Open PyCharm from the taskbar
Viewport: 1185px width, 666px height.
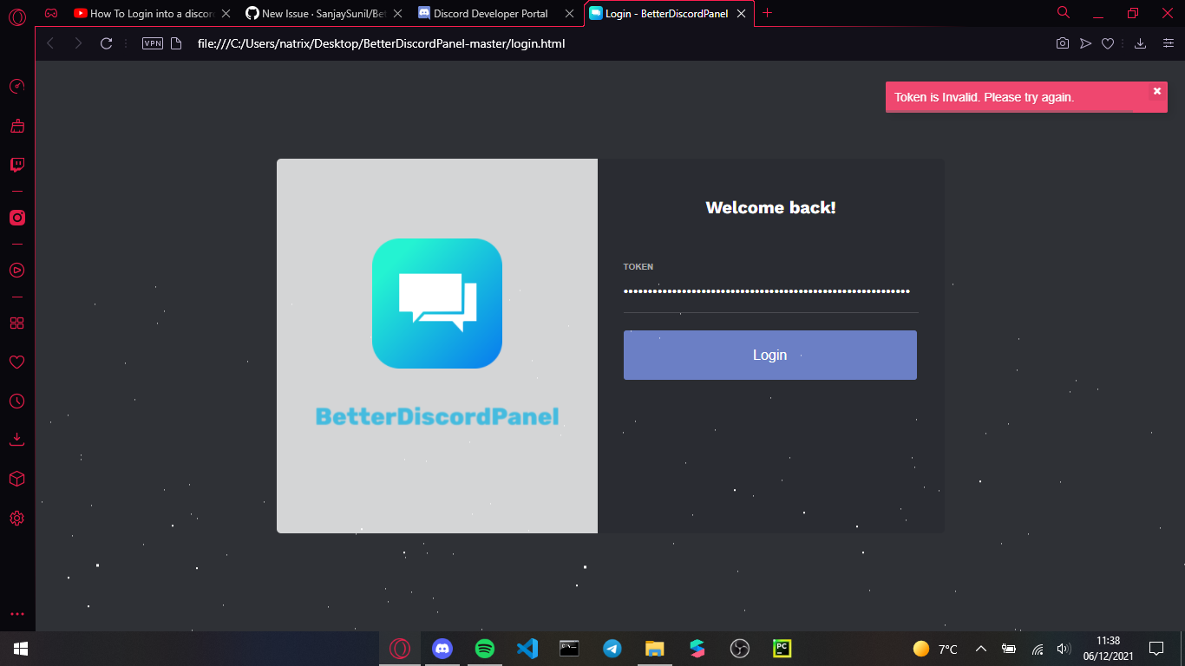pos(782,649)
